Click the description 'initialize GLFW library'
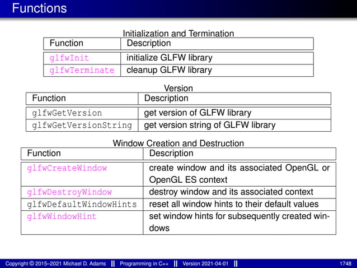 pos(170,58)
